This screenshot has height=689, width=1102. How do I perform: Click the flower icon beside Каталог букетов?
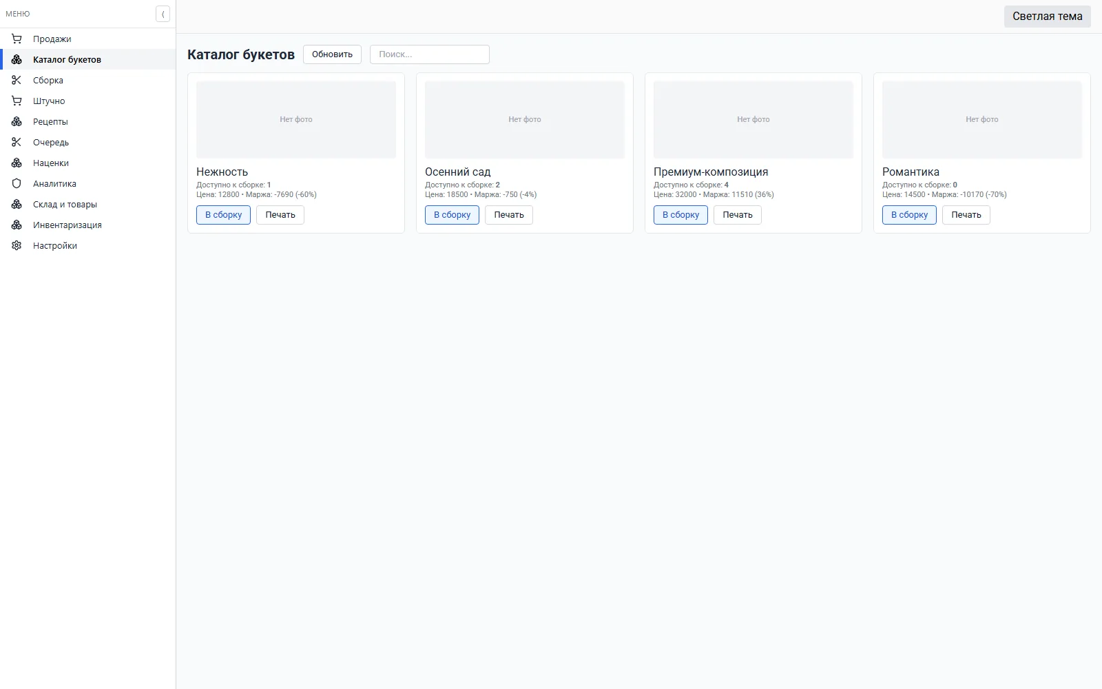pos(17,59)
